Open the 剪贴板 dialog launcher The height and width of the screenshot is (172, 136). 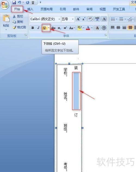(26, 35)
